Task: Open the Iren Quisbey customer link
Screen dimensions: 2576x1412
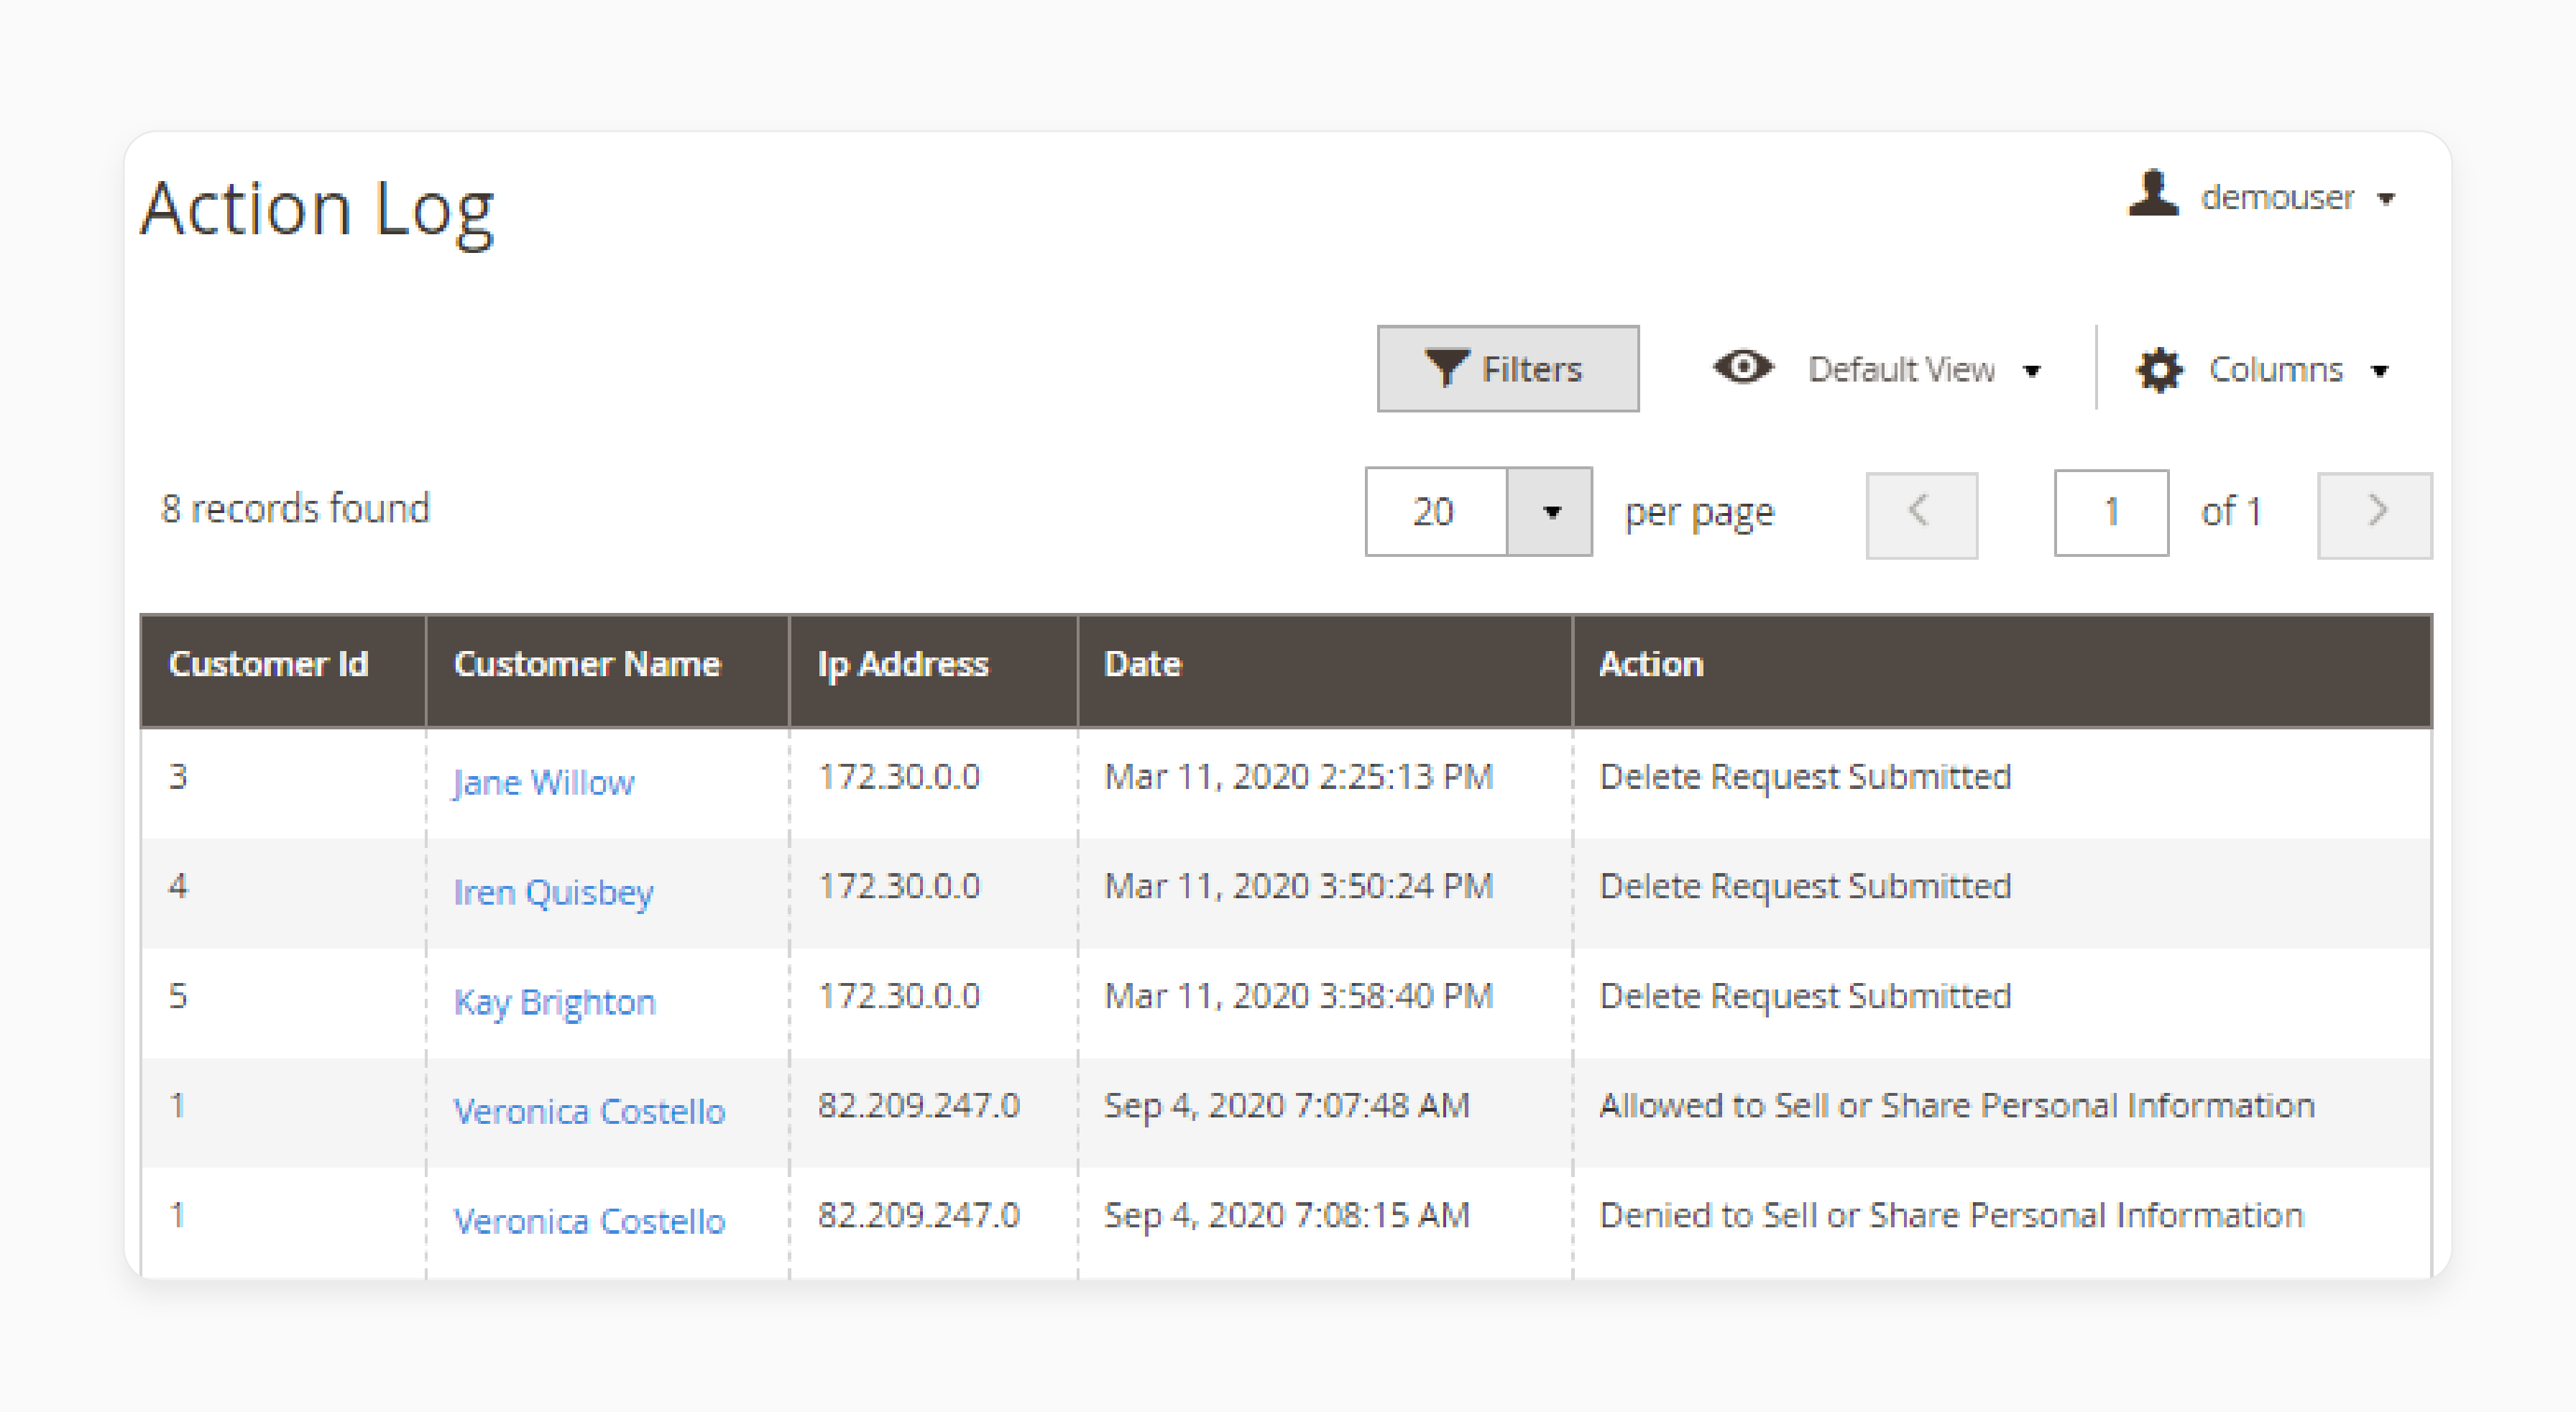Action: click(x=553, y=892)
